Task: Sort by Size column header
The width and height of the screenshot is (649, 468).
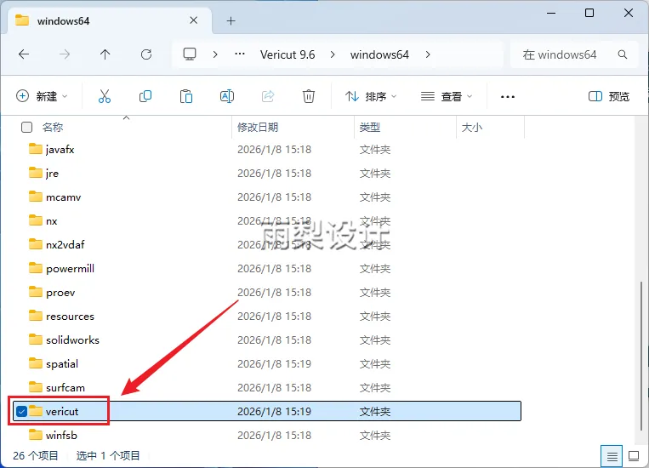Action: point(472,127)
